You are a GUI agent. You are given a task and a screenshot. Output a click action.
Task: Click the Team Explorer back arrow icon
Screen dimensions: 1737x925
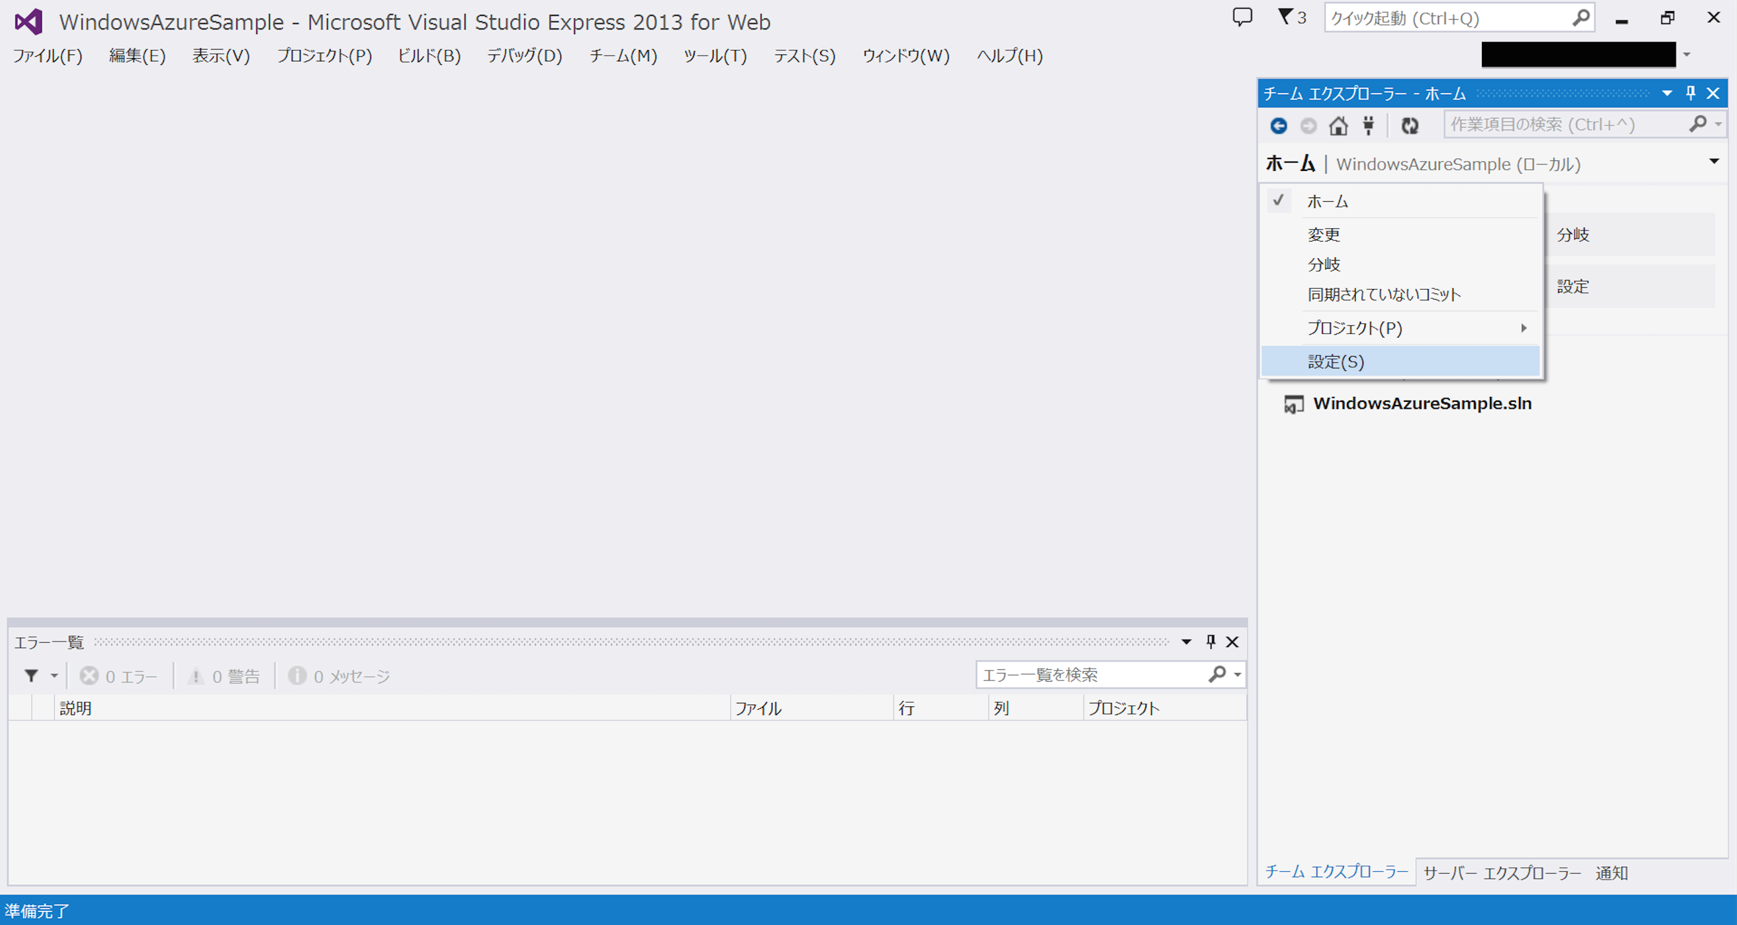pos(1278,126)
